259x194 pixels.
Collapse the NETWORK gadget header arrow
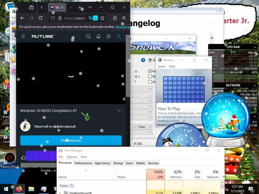255,85
